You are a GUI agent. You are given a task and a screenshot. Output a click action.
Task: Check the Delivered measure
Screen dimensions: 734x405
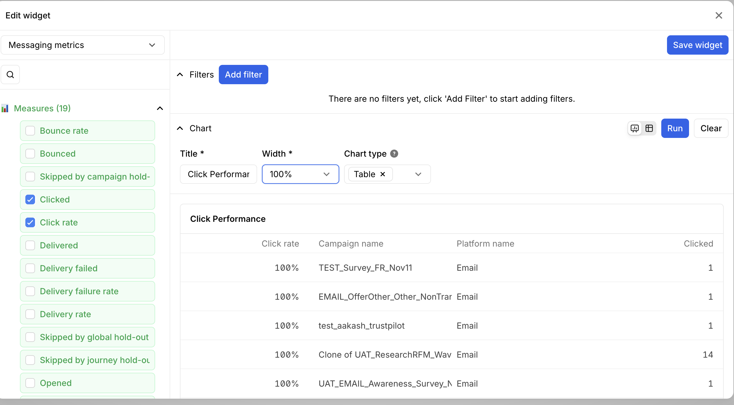(30, 245)
